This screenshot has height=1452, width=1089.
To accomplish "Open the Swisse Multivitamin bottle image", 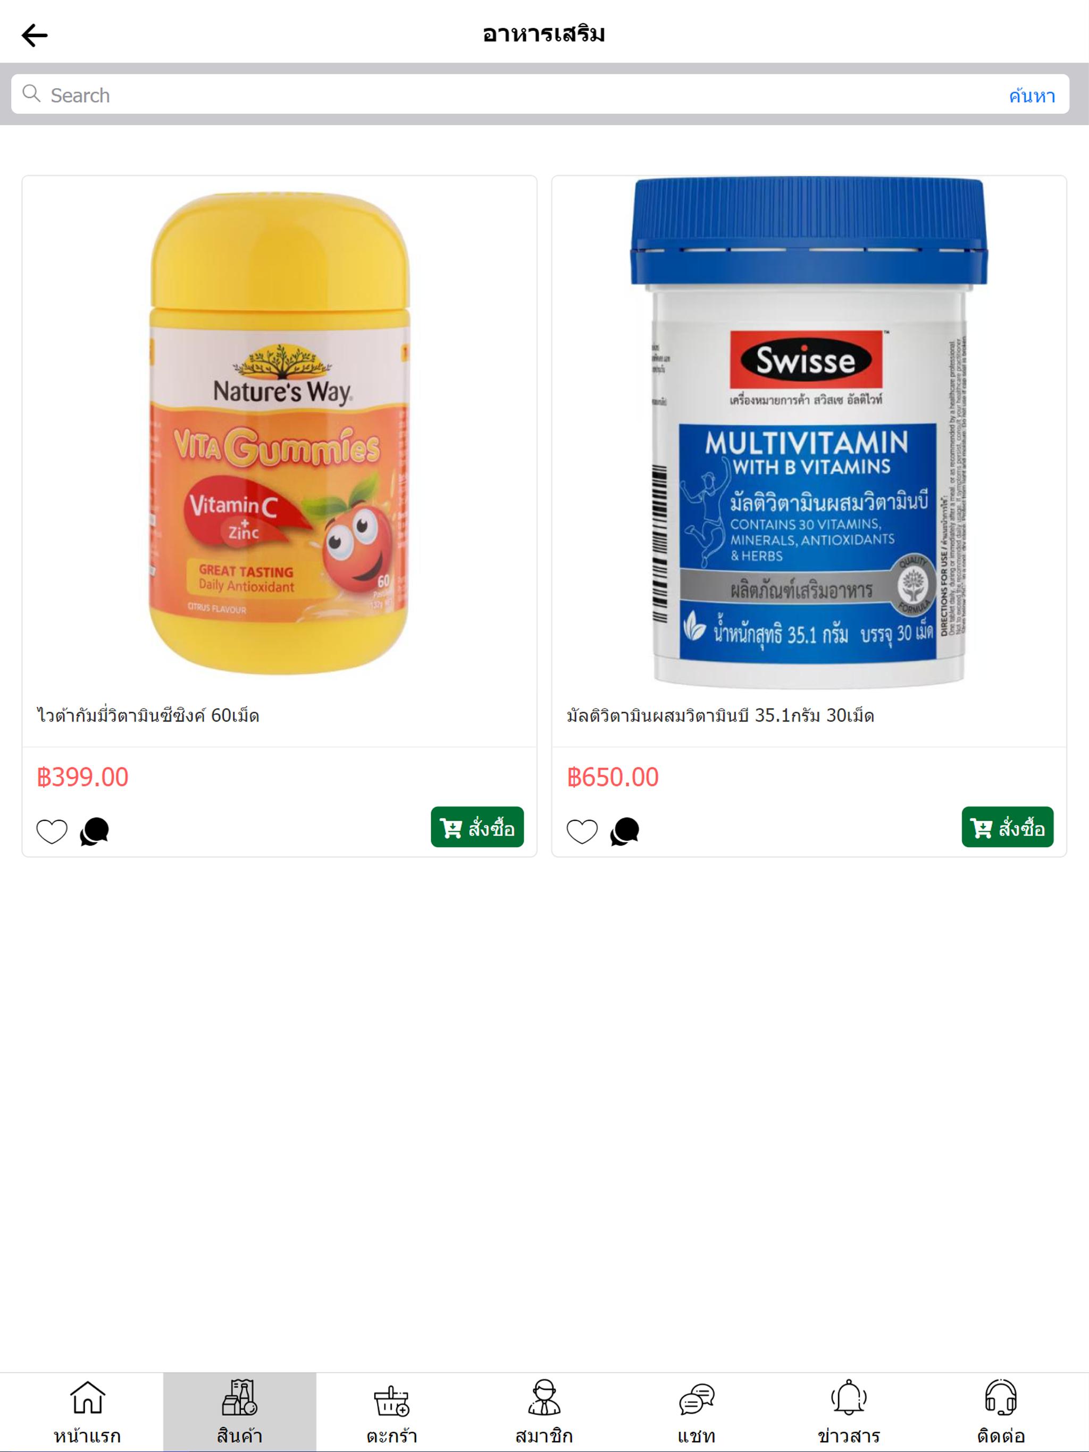I will [809, 433].
